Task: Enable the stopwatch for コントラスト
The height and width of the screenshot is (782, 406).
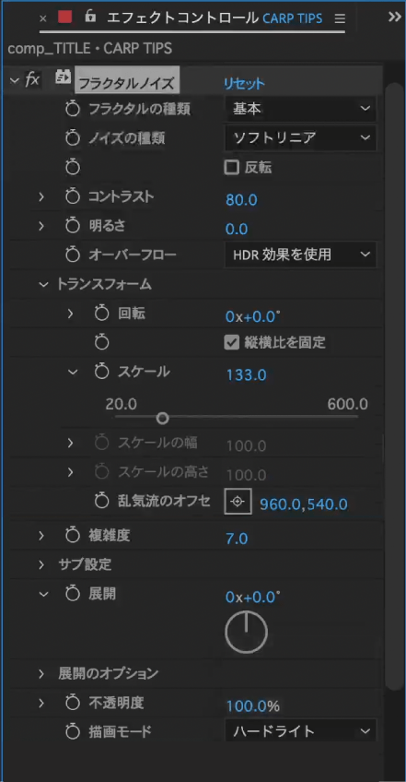Action: 73,197
